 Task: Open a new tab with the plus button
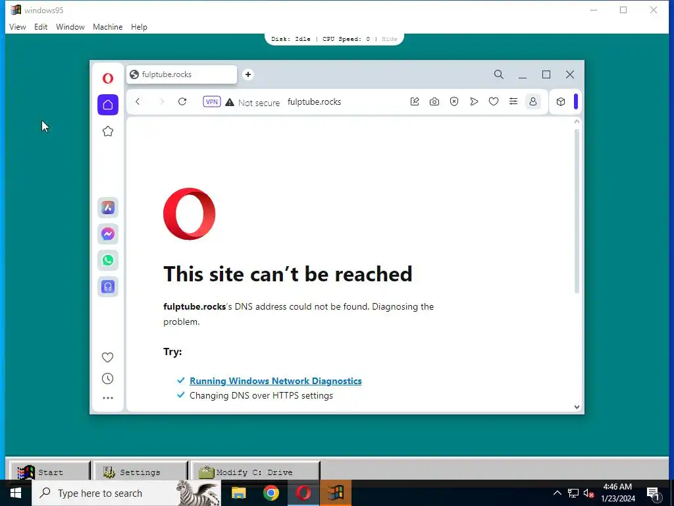pyautogui.click(x=248, y=74)
